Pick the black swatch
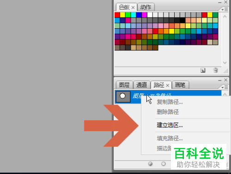Viewport: 231px width, 174px height. point(182,20)
